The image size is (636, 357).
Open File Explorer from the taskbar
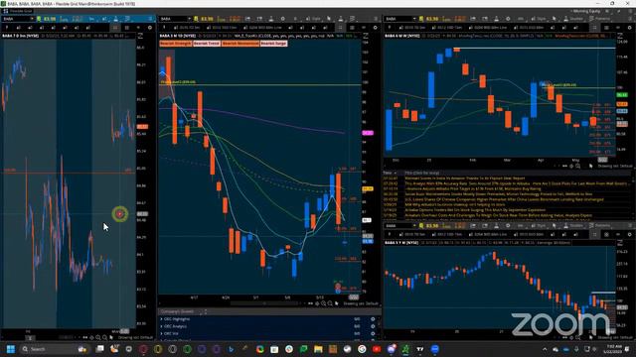pos(318,349)
